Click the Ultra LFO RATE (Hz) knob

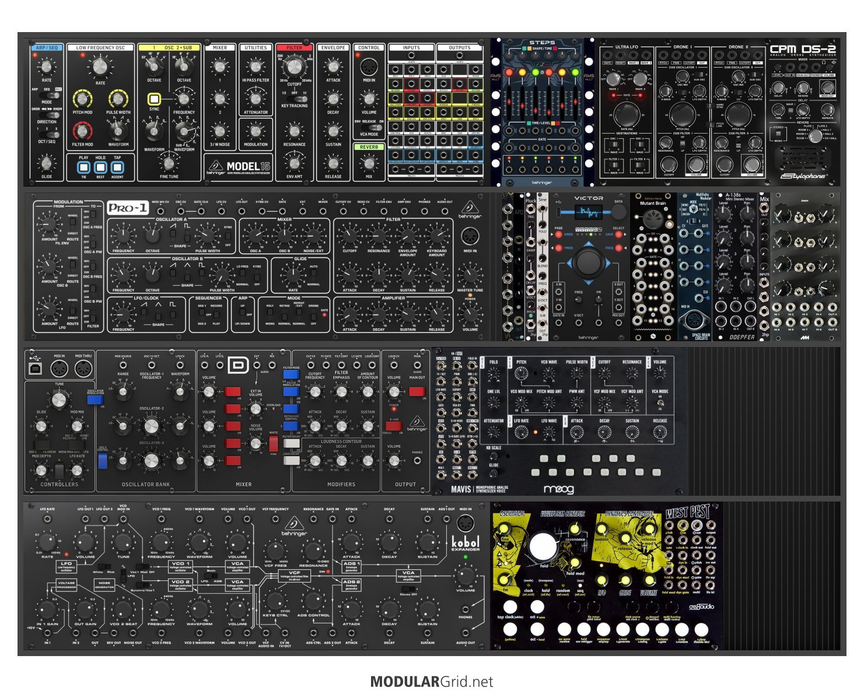[627, 114]
